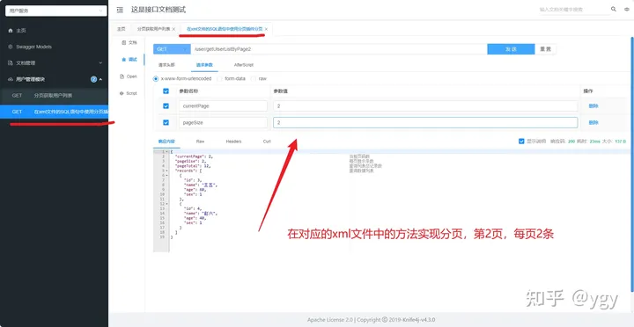Click the "id": 4 line in response

coord(193,208)
